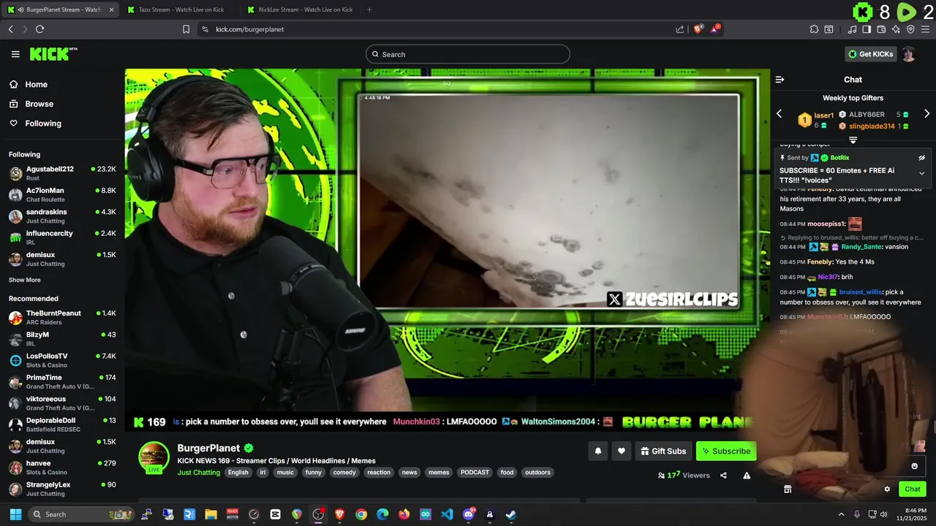Image resolution: width=936 pixels, height=526 pixels.
Task: Open Ac7ionMan channel
Action: (x=62, y=194)
